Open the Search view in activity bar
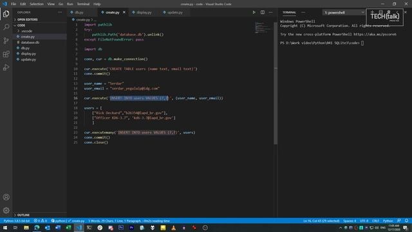Image resolution: width=412 pixels, height=232 pixels. [x=6, y=27]
